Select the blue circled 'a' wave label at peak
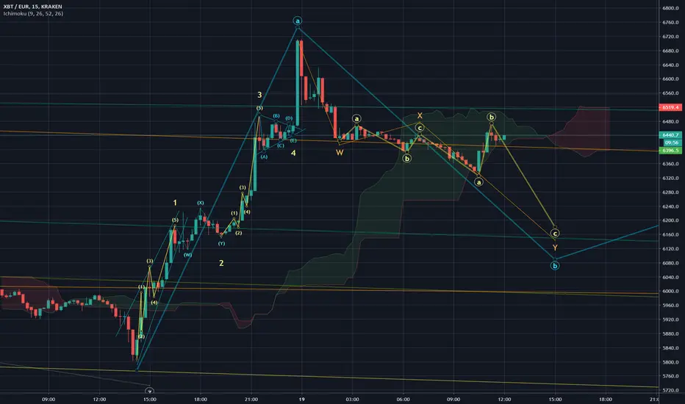 (298, 21)
